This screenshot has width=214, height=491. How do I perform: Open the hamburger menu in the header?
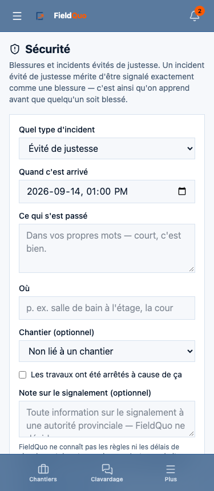[17, 16]
